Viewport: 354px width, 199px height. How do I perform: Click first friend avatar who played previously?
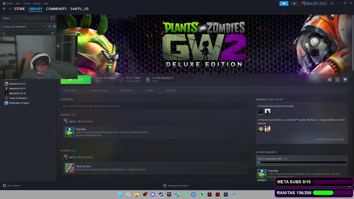click(261, 111)
